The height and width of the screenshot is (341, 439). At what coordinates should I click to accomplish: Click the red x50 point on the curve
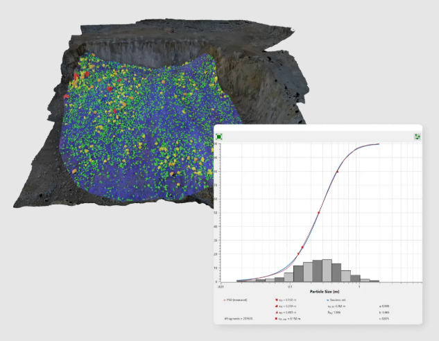(x=319, y=212)
